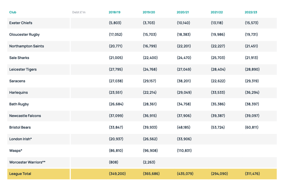Image resolution: width=284 pixels, height=183 pixels.
Task: Click the Debt £'m column header
Action: click(x=79, y=12)
